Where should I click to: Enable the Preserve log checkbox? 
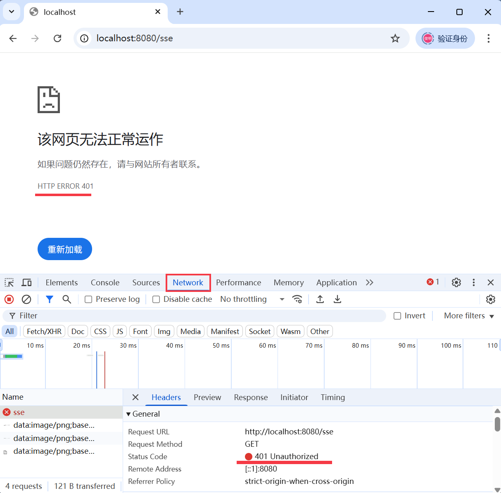coord(88,299)
